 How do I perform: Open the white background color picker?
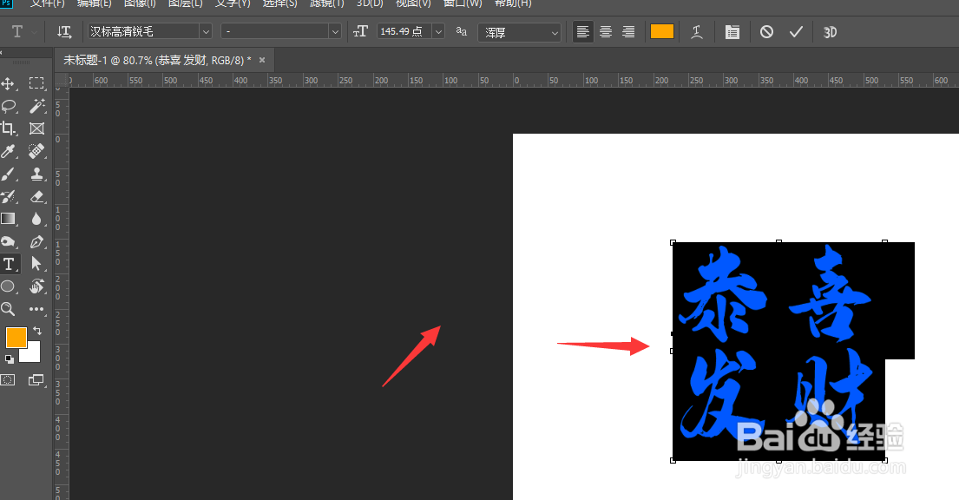click(x=32, y=354)
